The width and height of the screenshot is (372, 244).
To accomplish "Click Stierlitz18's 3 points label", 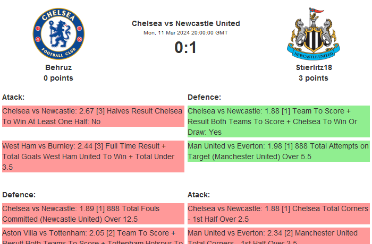I will (313, 78).
